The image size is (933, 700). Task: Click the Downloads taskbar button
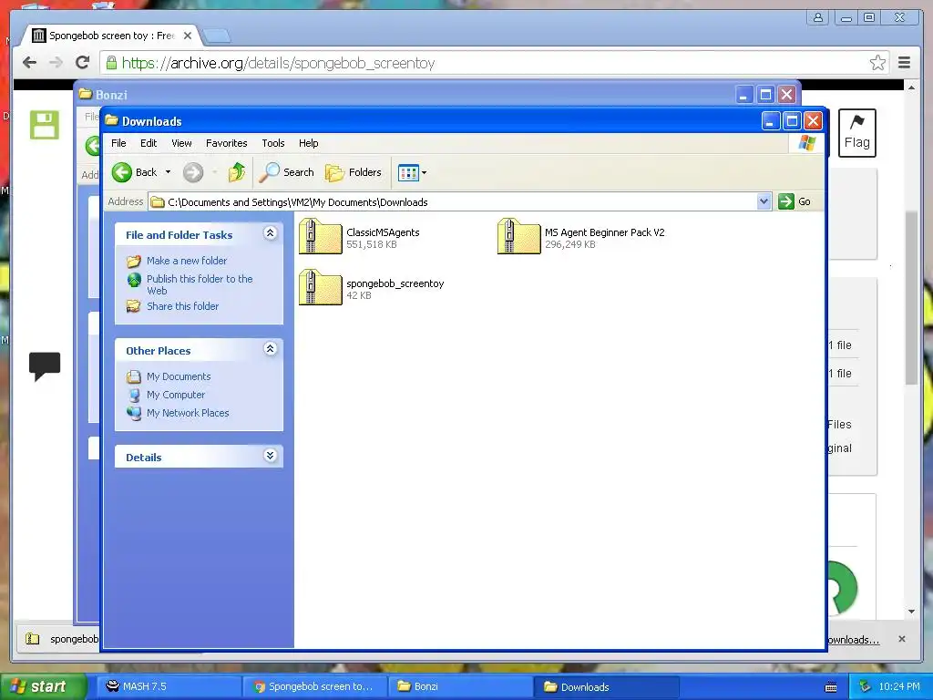[606, 687]
